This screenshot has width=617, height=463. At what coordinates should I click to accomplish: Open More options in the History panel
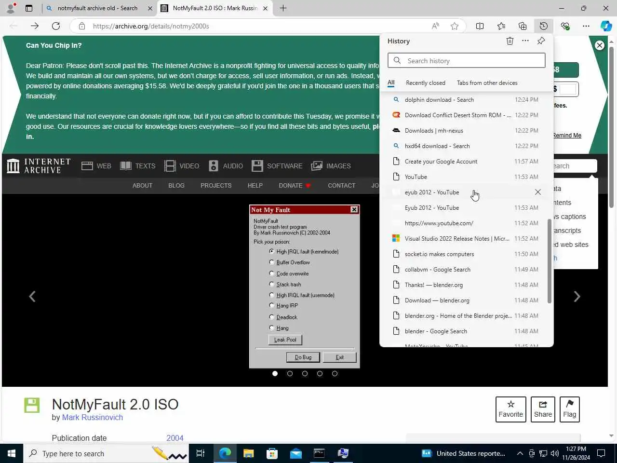pos(525,41)
